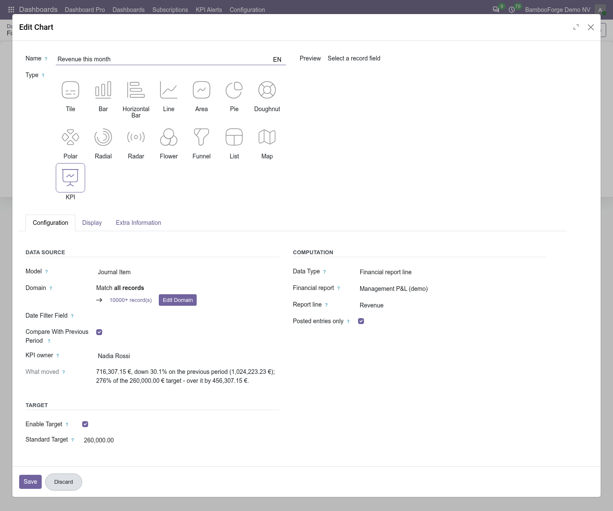613x511 pixels.
Task: Expand the Edit Chart dialog to fullscreen
Action: click(x=576, y=27)
